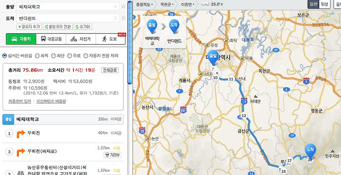341x175 pixels.
Task: Clear the destination field 반디랜드
Action: [x=116, y=18]
